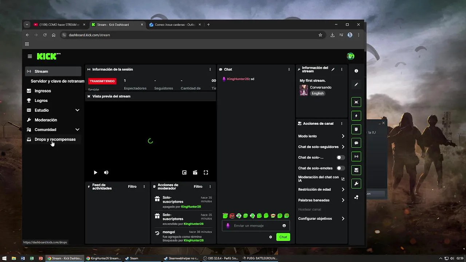Go to Ingresos page
466x262 pixels.
click(53, 91)
